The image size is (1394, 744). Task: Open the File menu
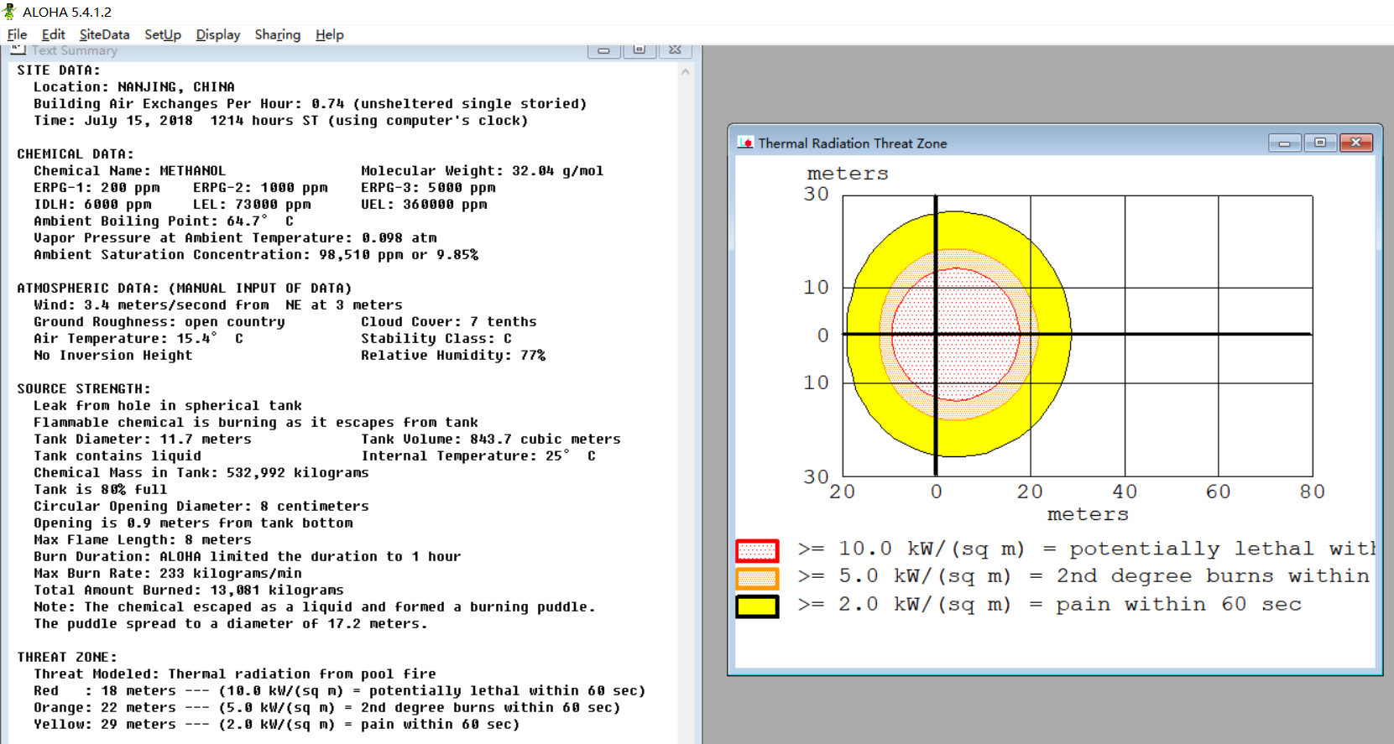tap(17, 34)
